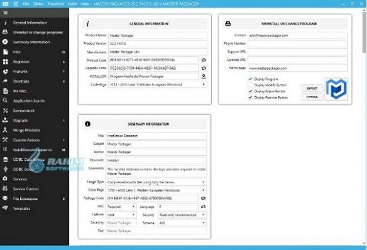367x250 pixels.
Task: Open the Build menu
Action: coord(72,4)
